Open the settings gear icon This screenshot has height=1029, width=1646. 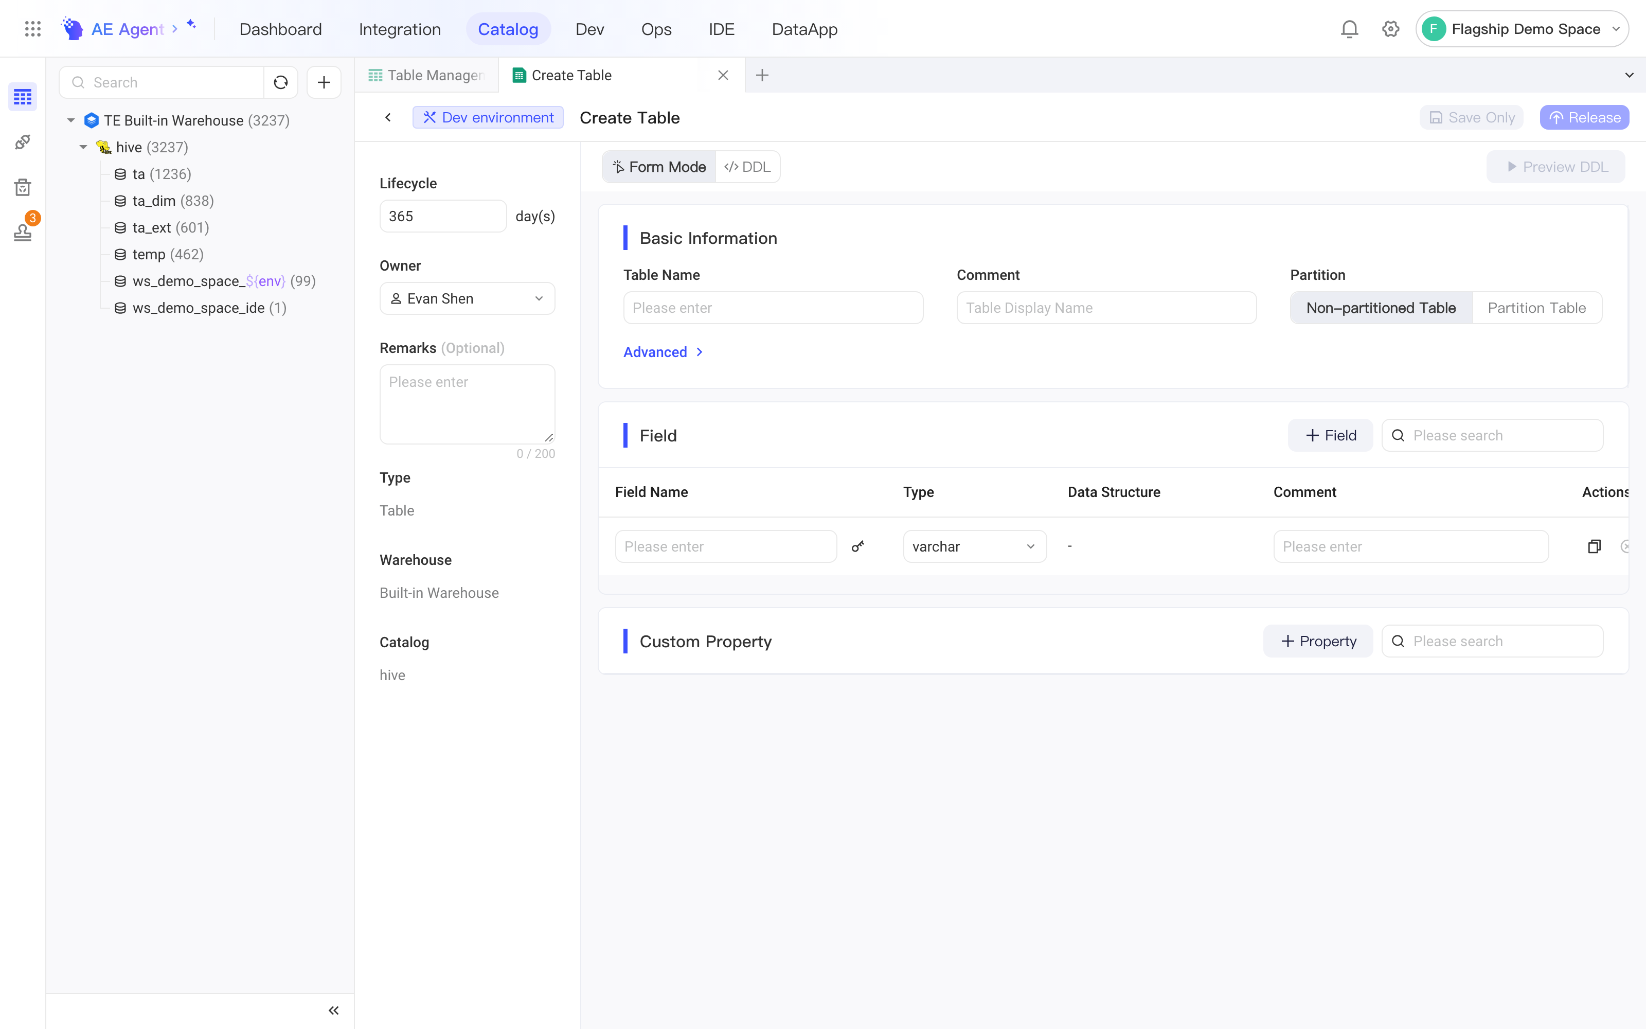point(1390,29)
